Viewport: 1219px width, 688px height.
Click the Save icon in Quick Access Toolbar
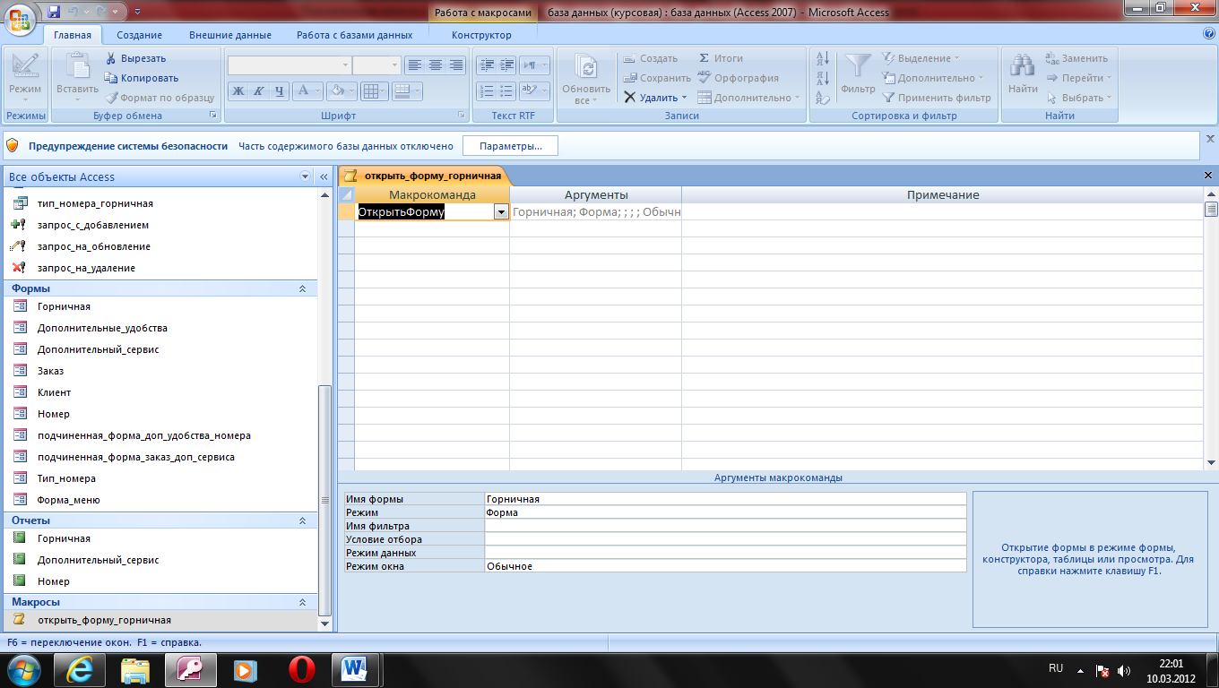coord(54,12)
